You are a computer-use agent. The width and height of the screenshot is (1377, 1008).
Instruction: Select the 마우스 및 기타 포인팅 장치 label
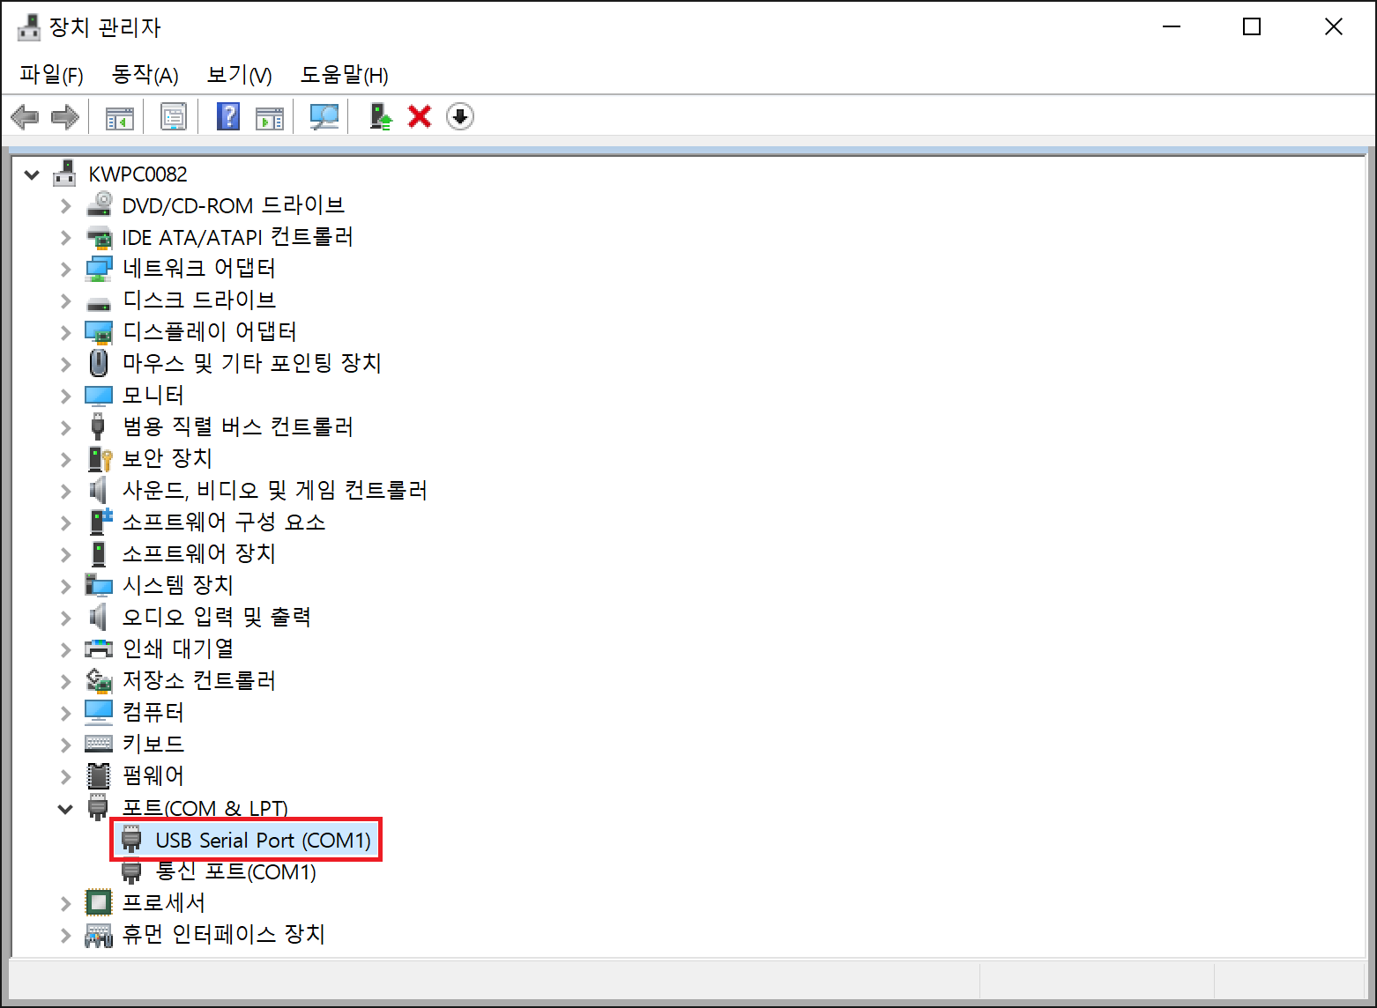pyautogui.click(x=251, y=363)
